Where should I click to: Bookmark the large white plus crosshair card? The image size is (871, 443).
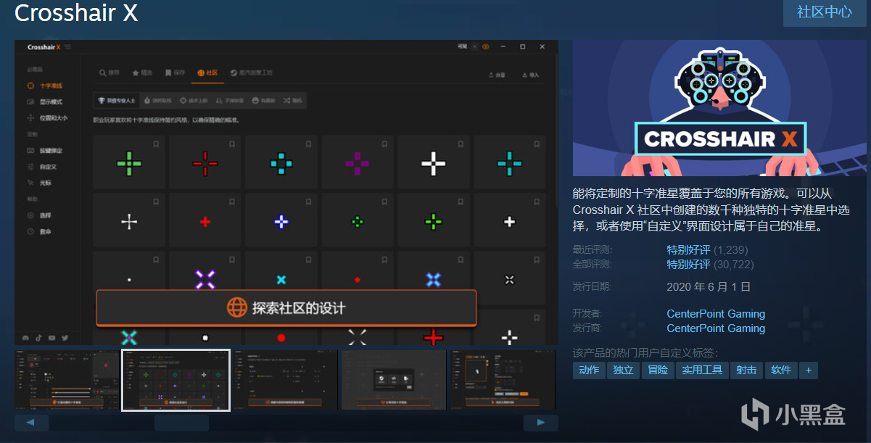pyautogui.click(x=461, y=144)
